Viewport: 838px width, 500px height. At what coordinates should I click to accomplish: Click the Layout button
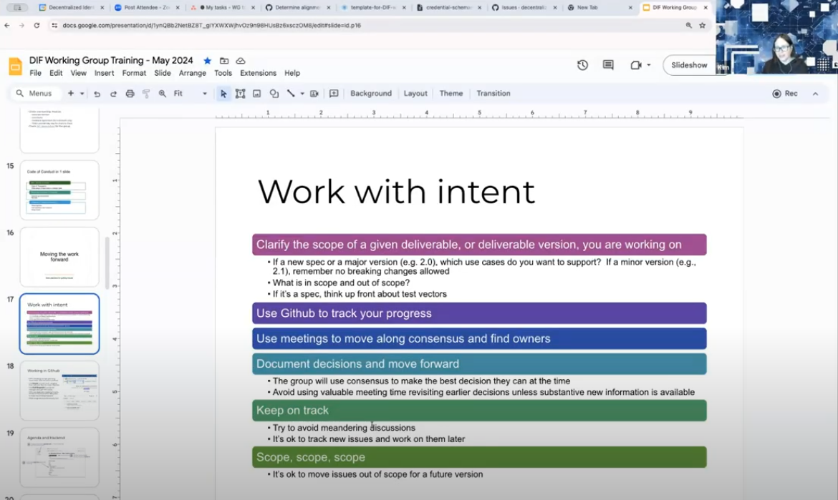[415, 94]
